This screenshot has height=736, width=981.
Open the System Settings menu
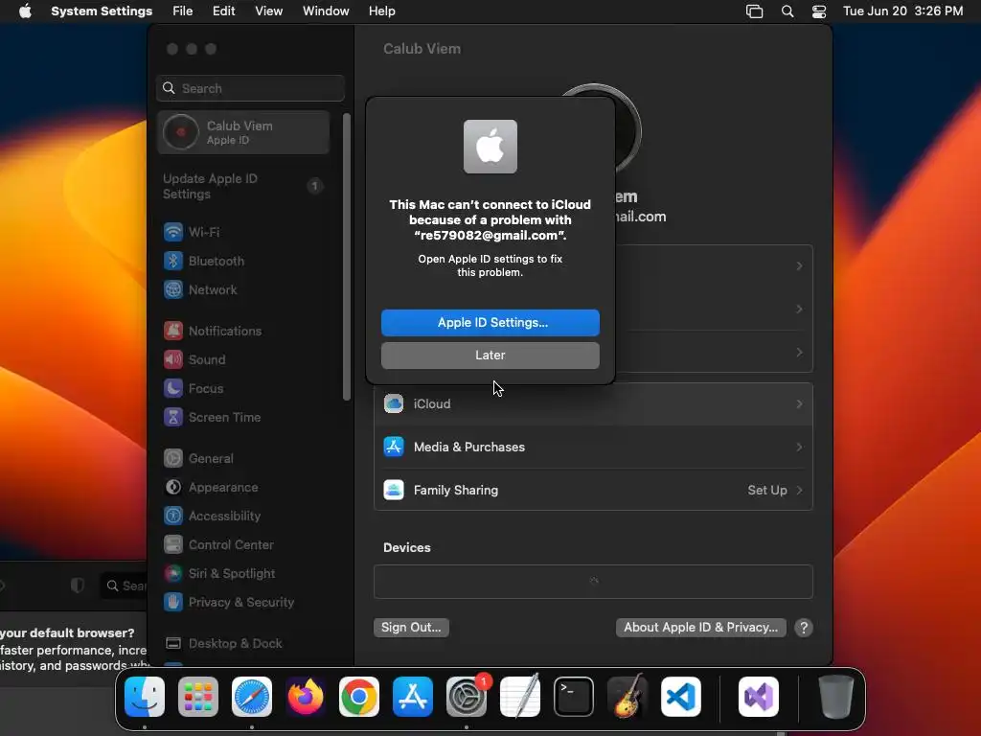102,11
